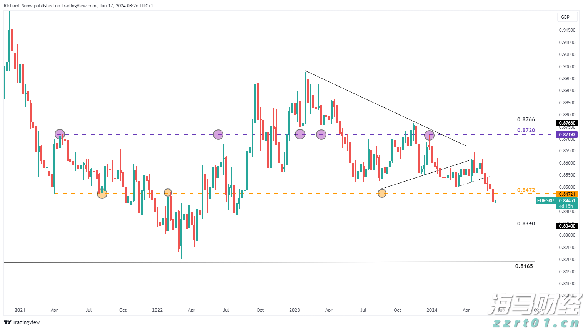Viewport: 583px width, 329px height.
Task: Select the orange 0.84721 price axis tag
Action: point(567,194)
